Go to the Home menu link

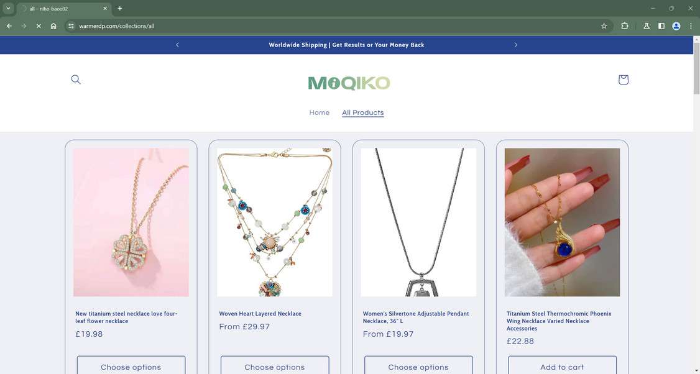(x=319, y=112)
